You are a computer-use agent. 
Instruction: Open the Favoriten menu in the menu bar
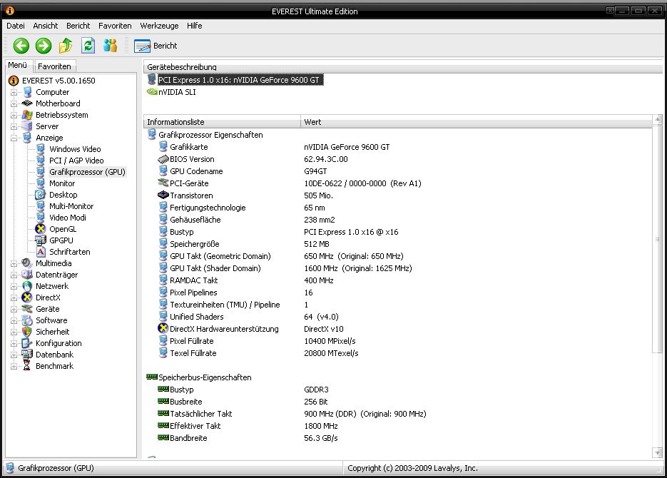[x=115, y=26]
